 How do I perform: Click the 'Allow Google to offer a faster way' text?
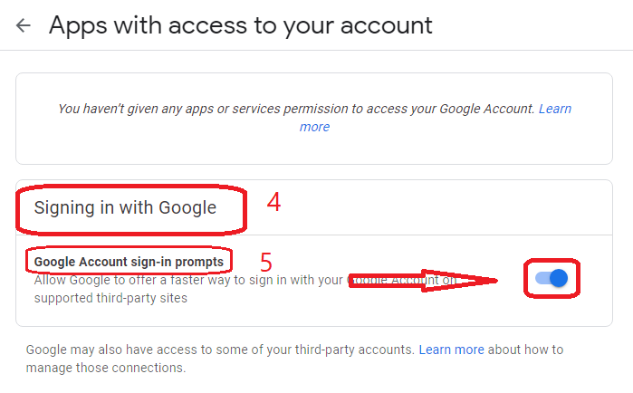coord(181,280)
